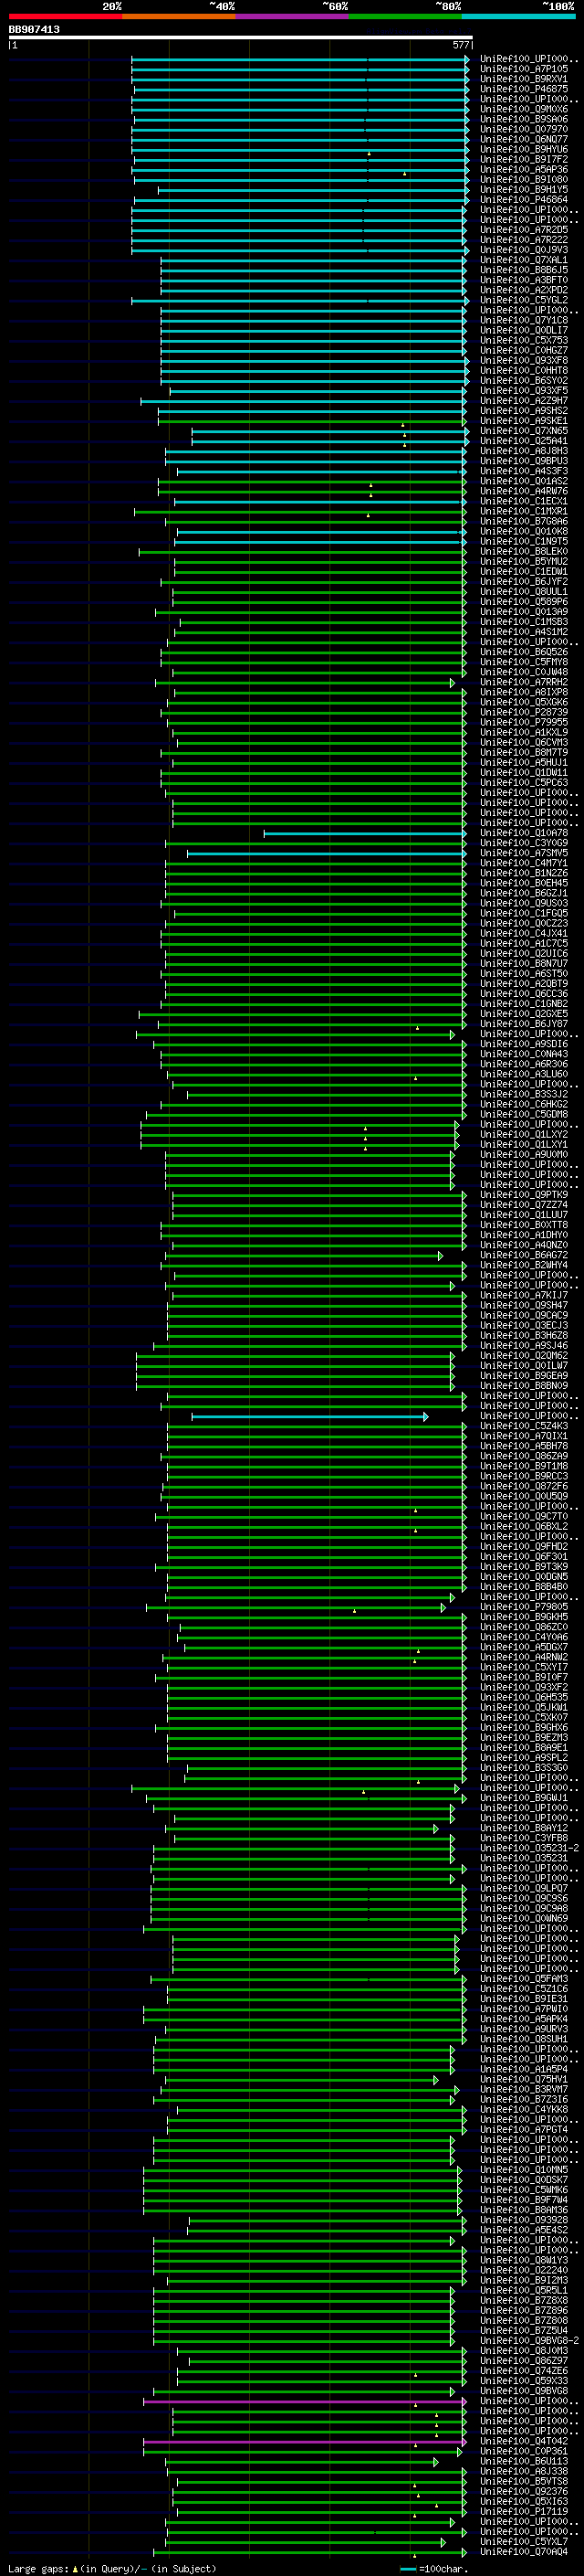Select hit label UniRef100_Q8UUL1
The height and width of the screenshot is (2576, 584).
(524, 592)
